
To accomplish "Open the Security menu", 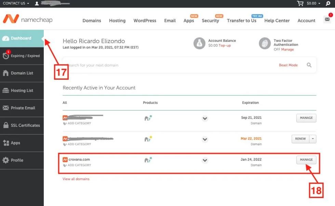I will point(211,21).
